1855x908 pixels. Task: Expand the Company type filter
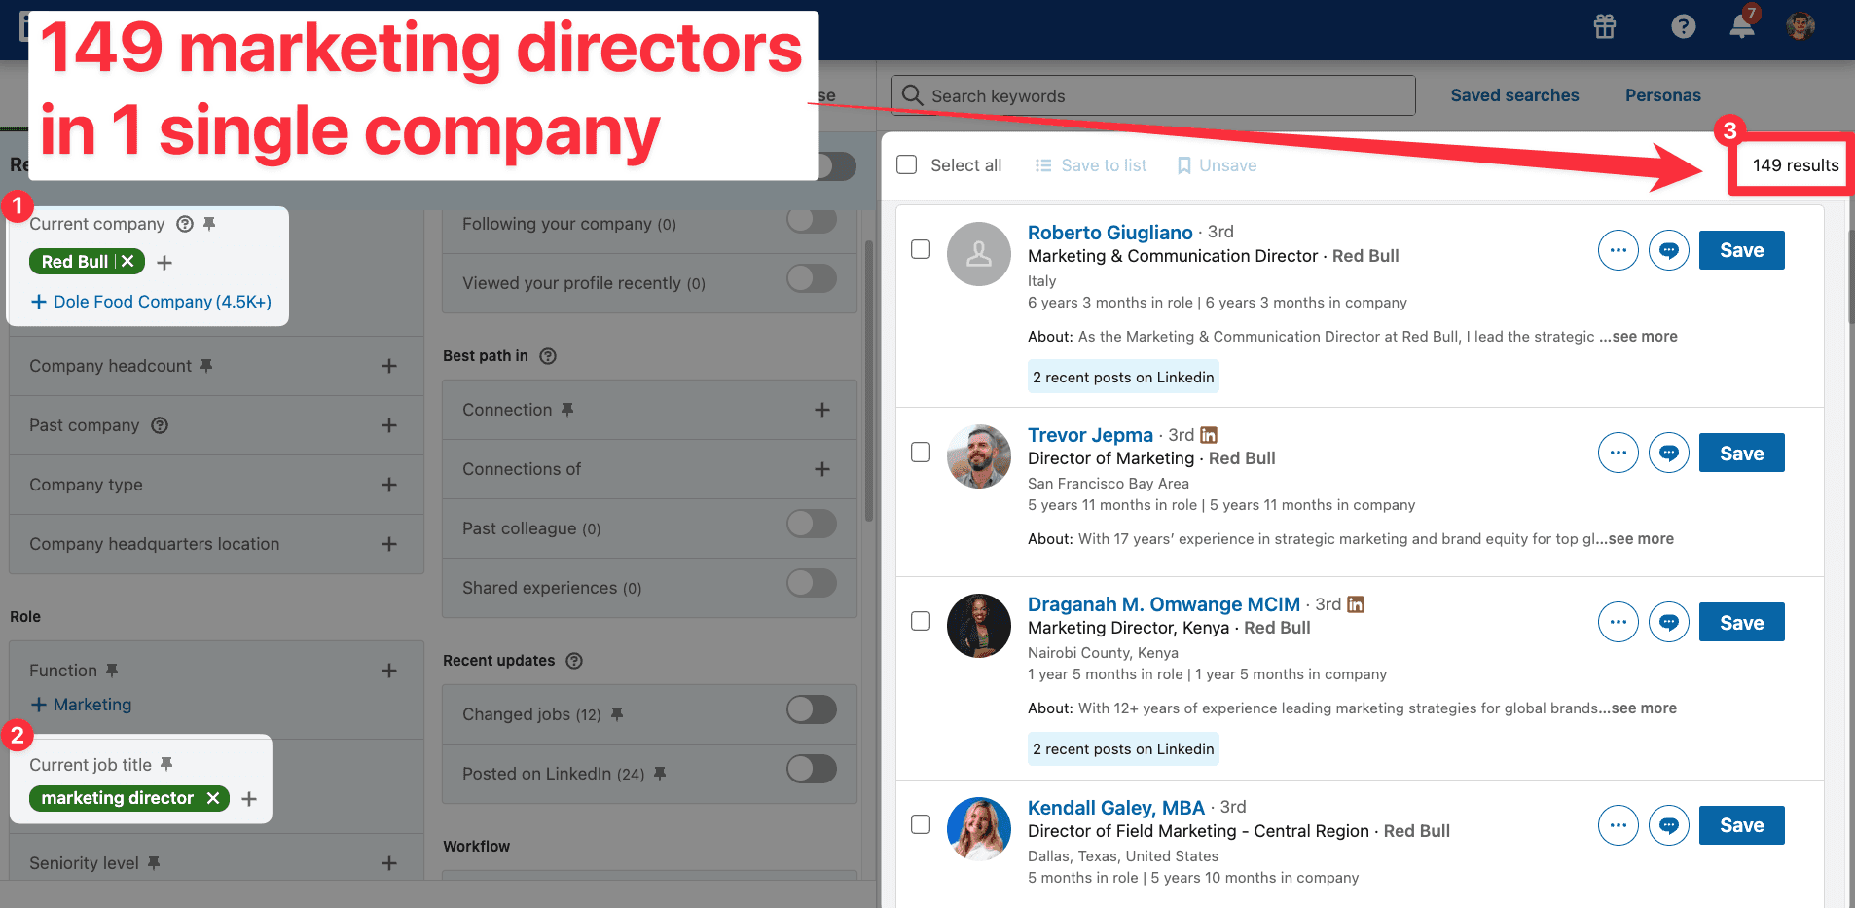tap(389, 485)
